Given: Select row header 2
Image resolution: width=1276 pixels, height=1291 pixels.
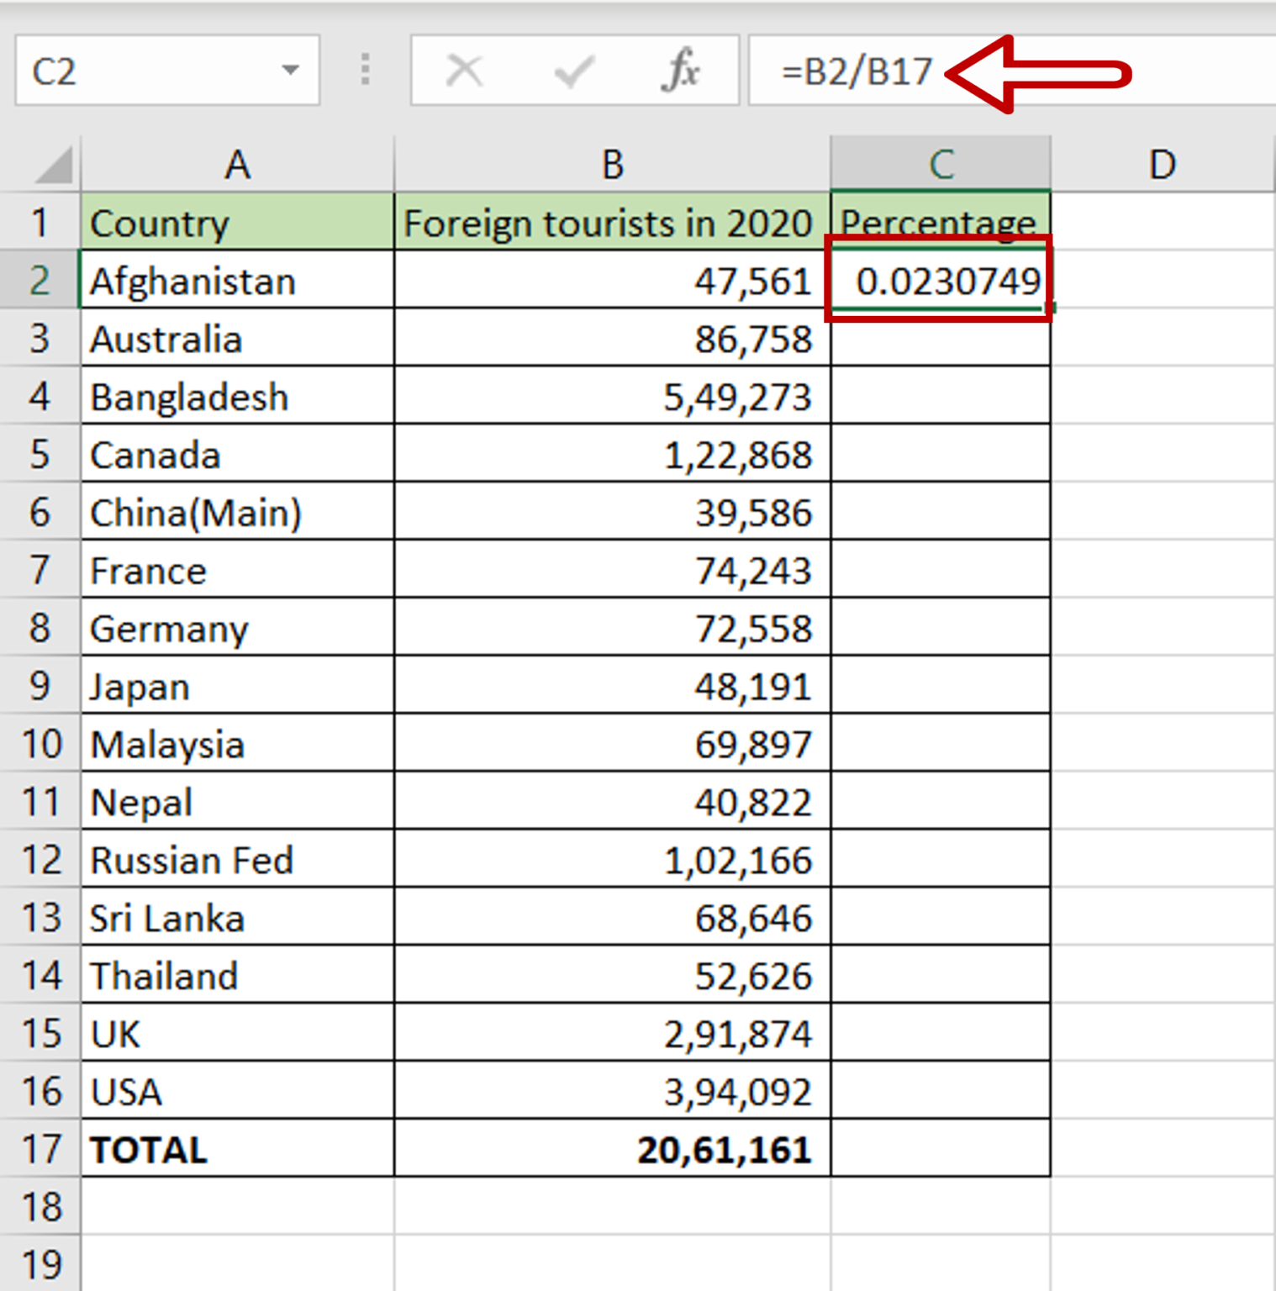Looking at the screenshot, I should point(40,280).
